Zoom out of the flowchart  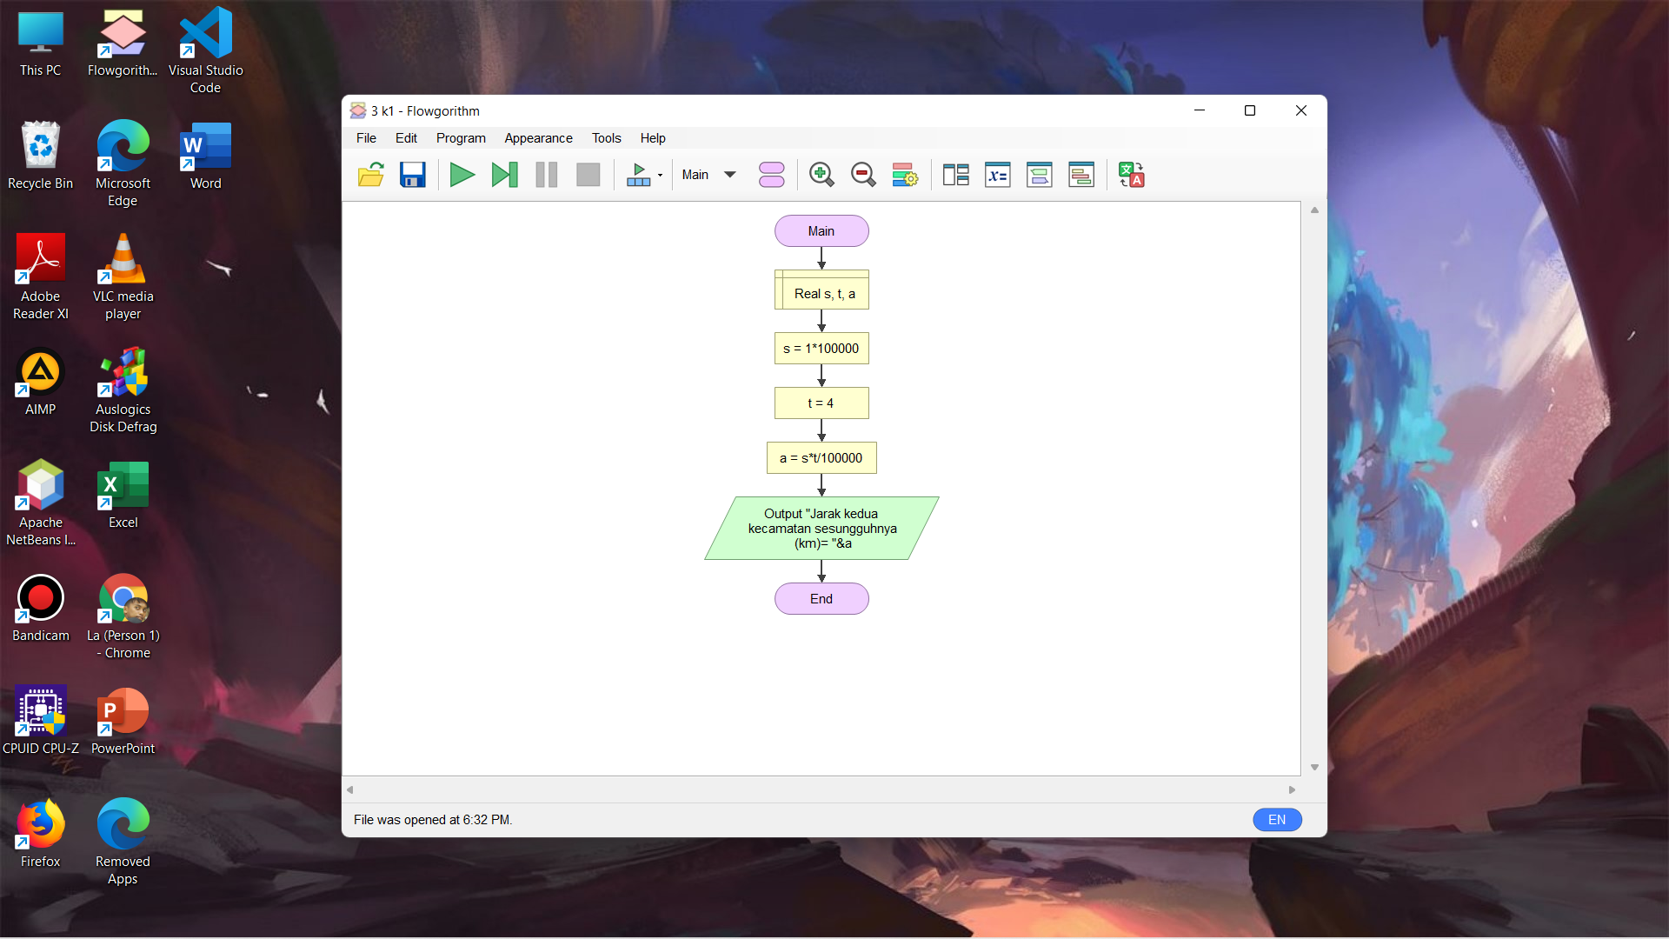click(863, 175)
